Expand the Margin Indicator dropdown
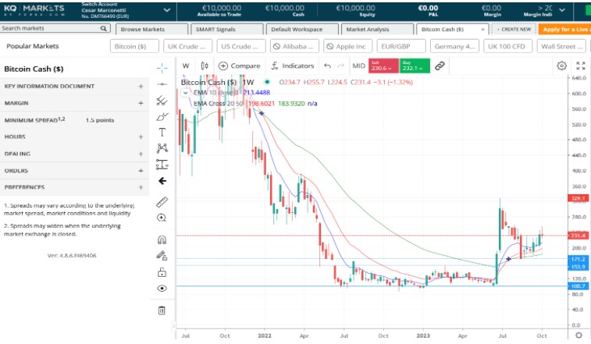 (562, 10)
